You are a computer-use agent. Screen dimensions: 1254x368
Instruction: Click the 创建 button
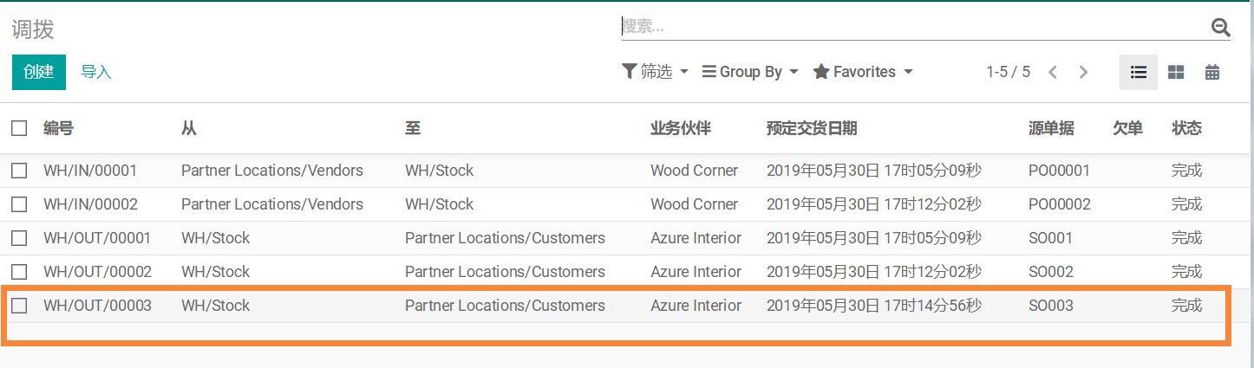(39, 72)
